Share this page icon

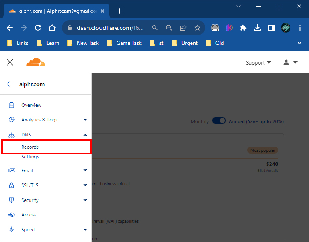(183, 28)
